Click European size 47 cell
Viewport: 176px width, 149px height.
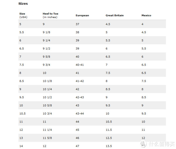(77, 146)
